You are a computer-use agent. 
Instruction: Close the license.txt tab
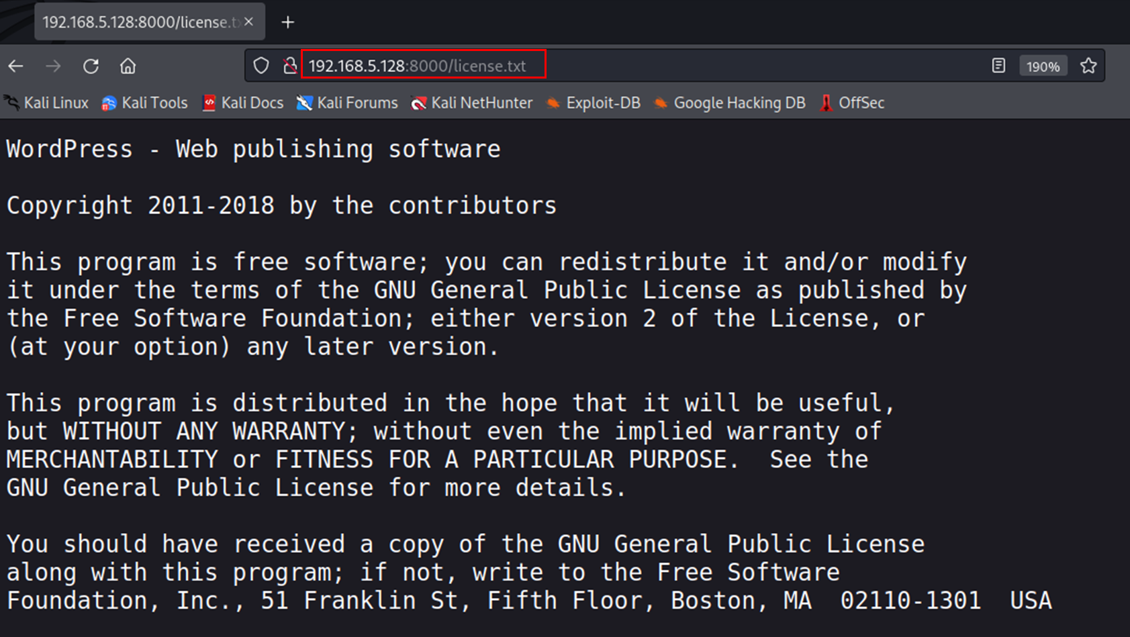(249, 21)
